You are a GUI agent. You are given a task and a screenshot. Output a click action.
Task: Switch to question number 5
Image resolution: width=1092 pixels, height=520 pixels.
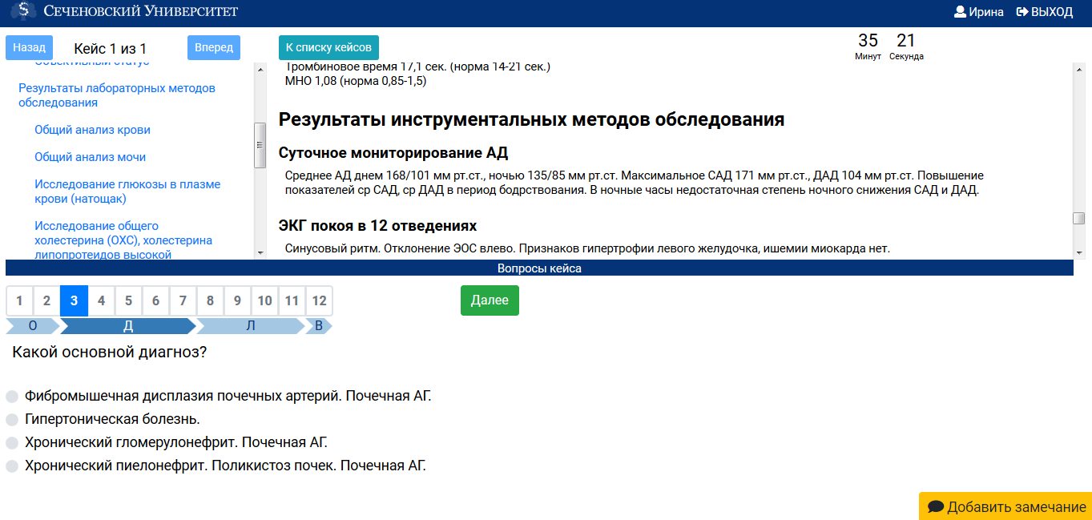tap(128, 300)
